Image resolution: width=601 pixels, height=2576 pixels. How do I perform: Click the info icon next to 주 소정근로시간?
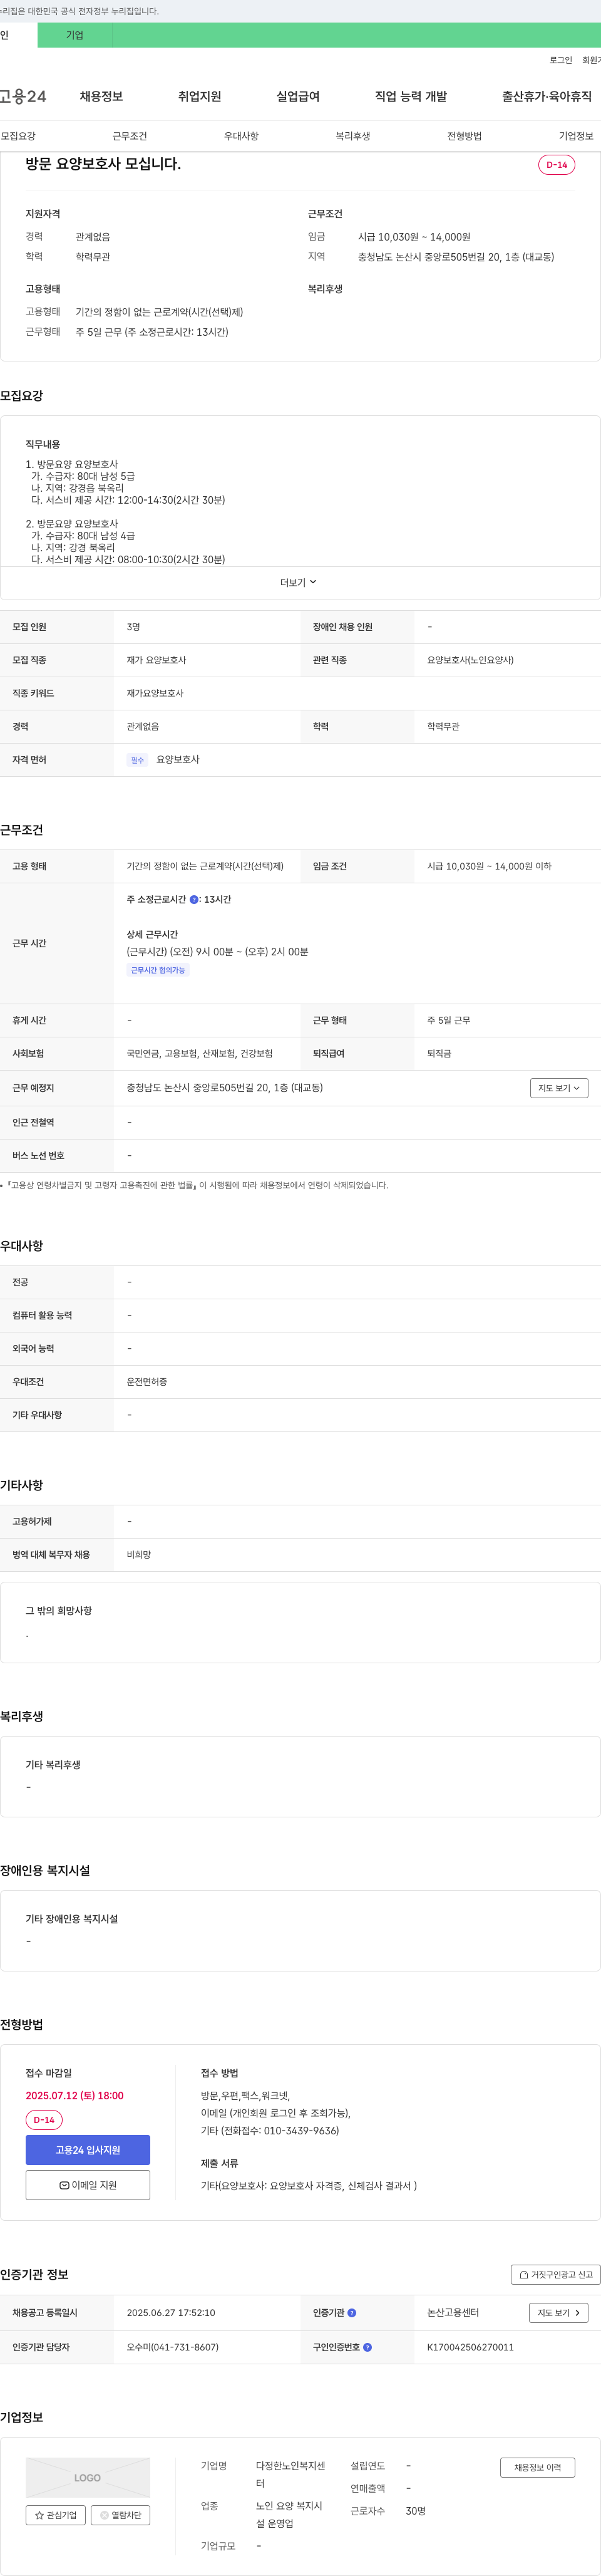point(194,900)
